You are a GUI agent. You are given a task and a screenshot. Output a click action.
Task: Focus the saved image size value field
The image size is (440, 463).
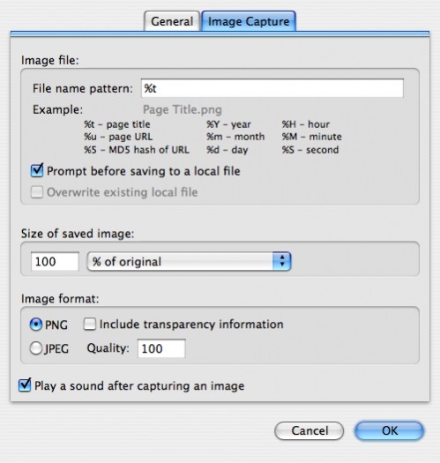point(55,261)
